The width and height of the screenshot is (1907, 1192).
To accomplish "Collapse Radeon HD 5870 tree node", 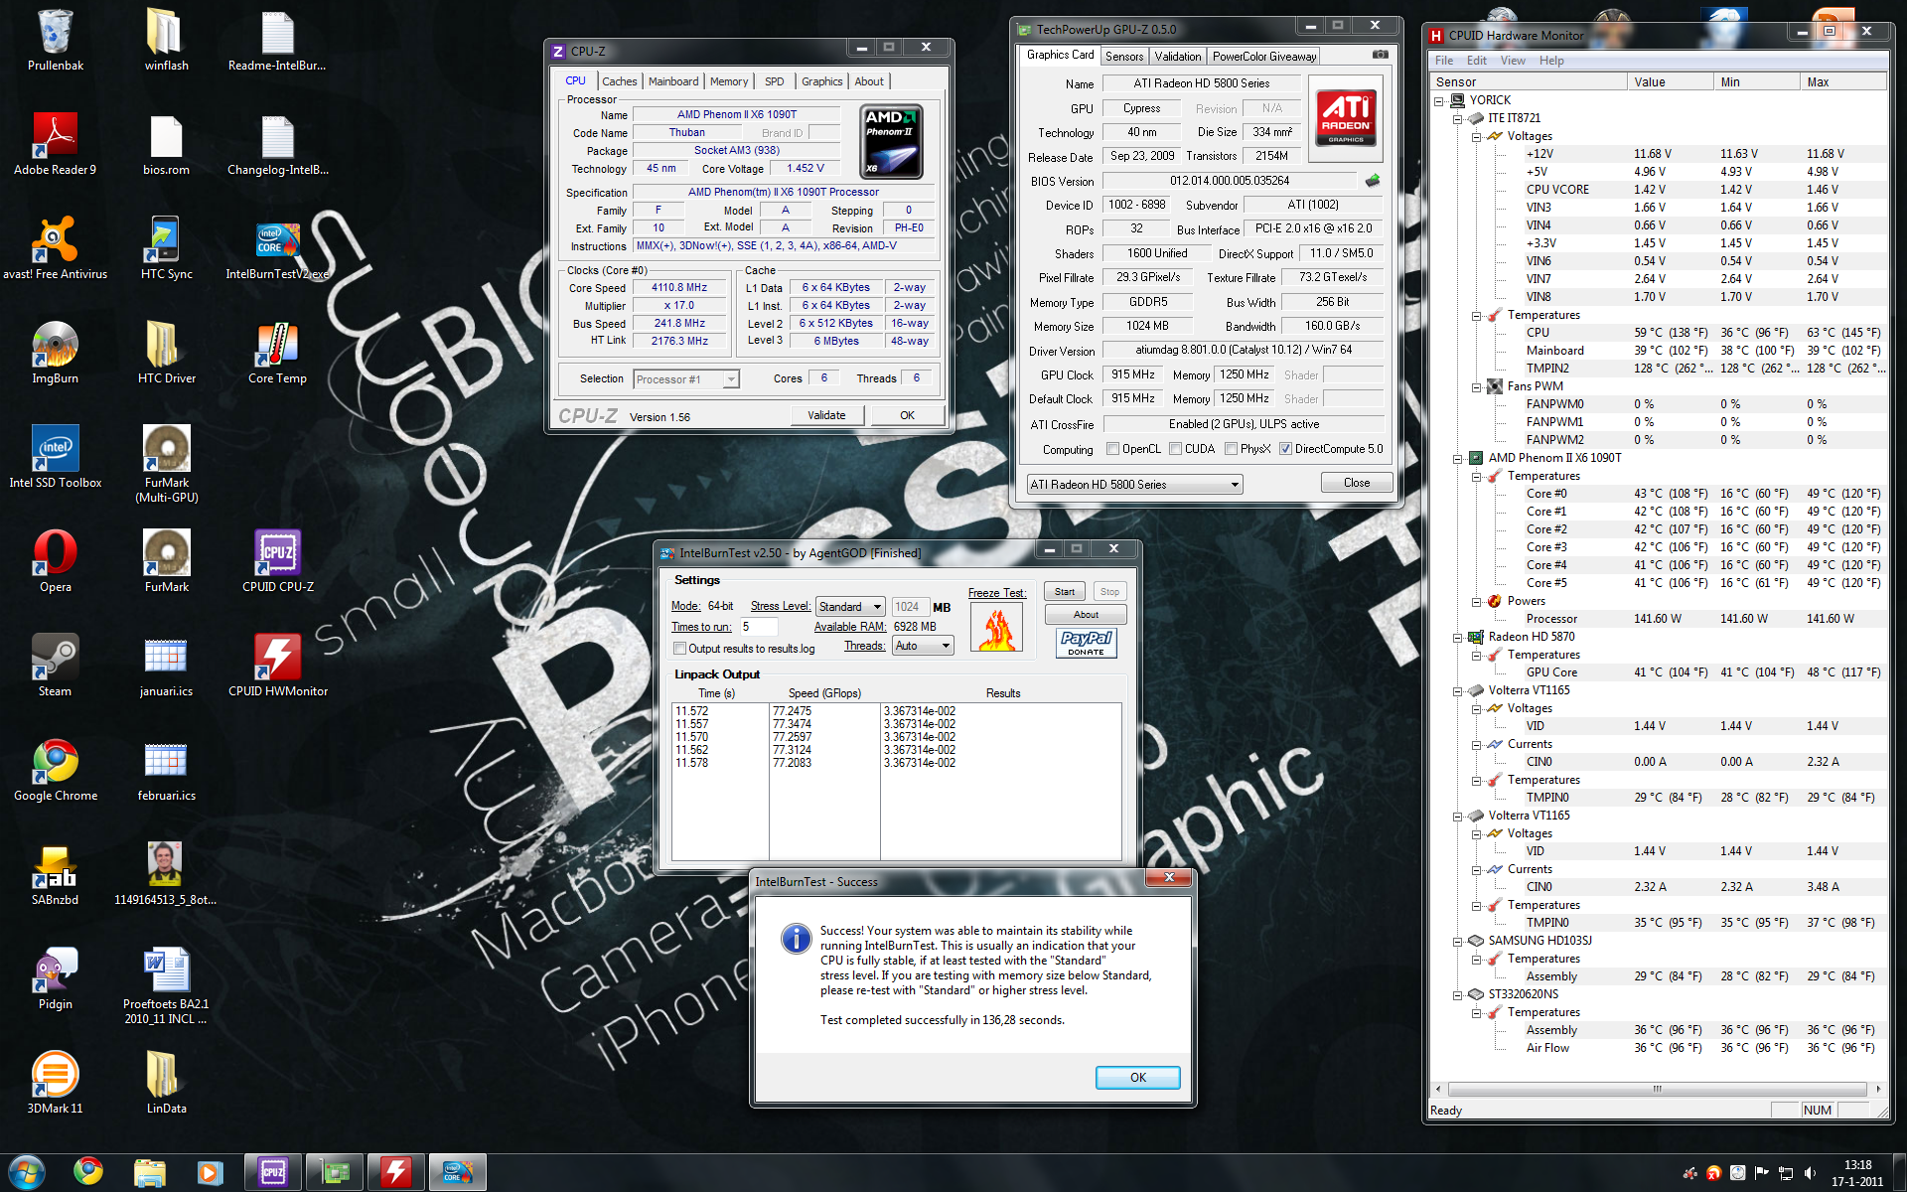I will pos(1458,637).
